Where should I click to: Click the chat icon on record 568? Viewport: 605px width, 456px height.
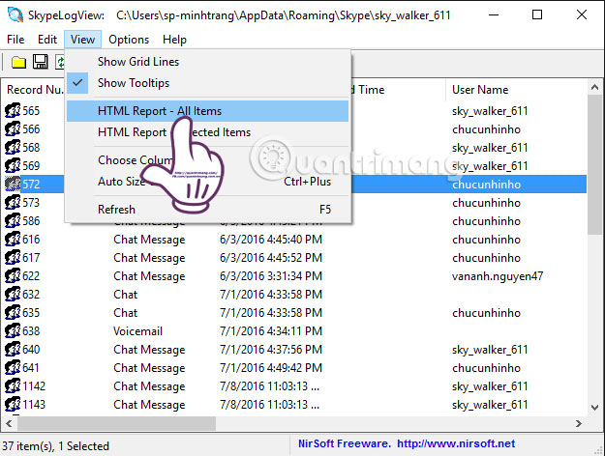coord(13,147)
